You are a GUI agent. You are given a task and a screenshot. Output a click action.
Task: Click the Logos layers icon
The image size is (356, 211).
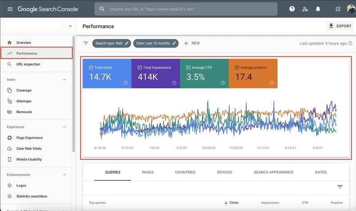(x=9, y=185)
